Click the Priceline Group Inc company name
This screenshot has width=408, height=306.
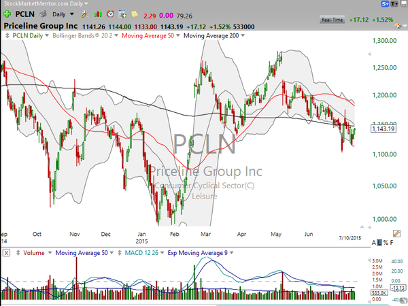point(41,26)
